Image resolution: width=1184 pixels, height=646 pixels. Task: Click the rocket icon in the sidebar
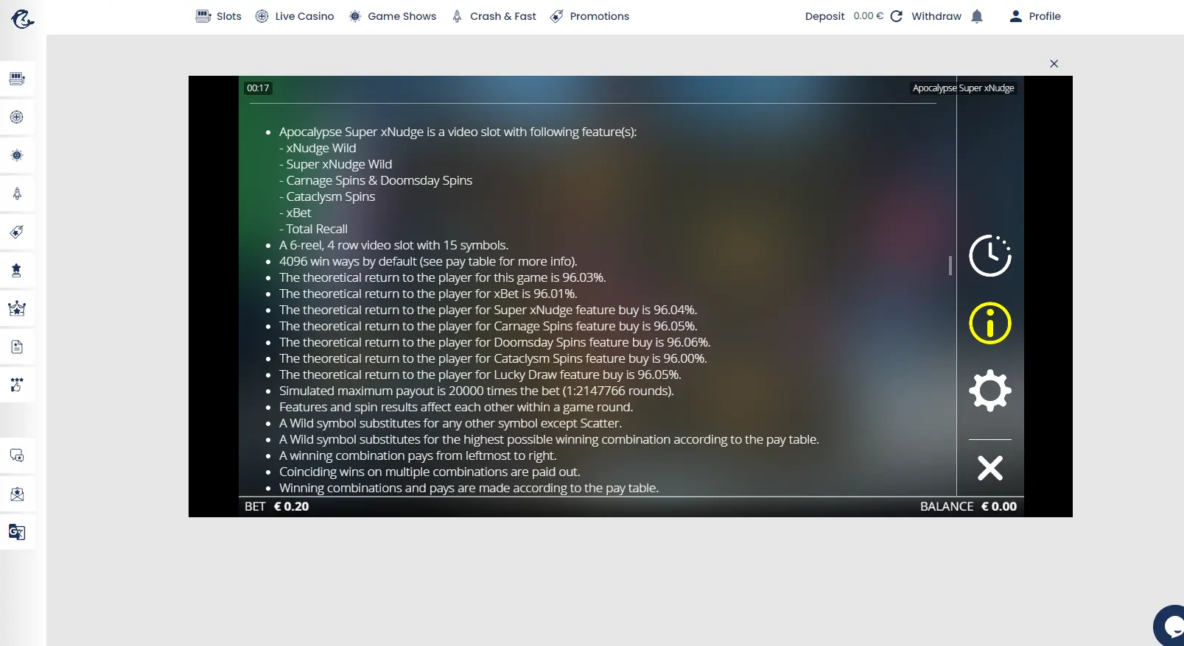[x=17, y=194]
